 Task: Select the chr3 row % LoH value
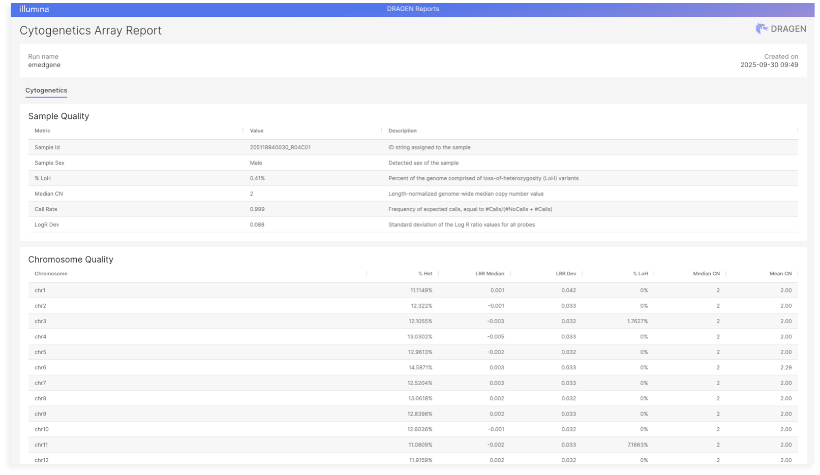637,322
